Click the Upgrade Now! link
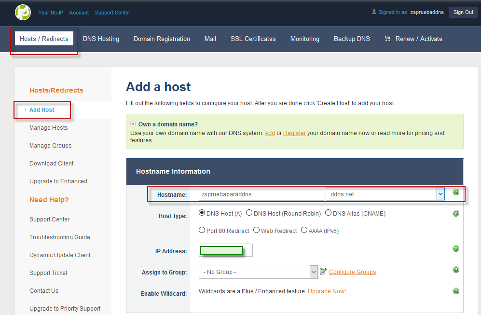 [327, 291]
